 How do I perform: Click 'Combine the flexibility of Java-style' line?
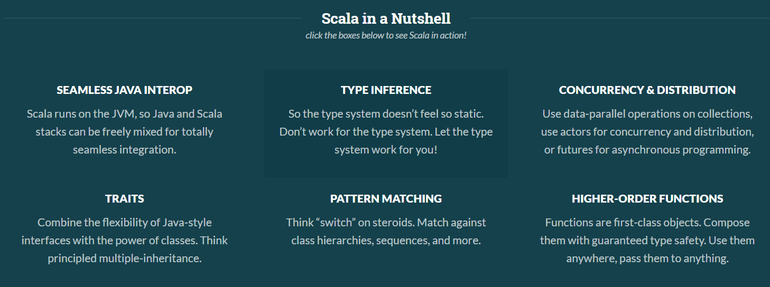click(124, 223)
